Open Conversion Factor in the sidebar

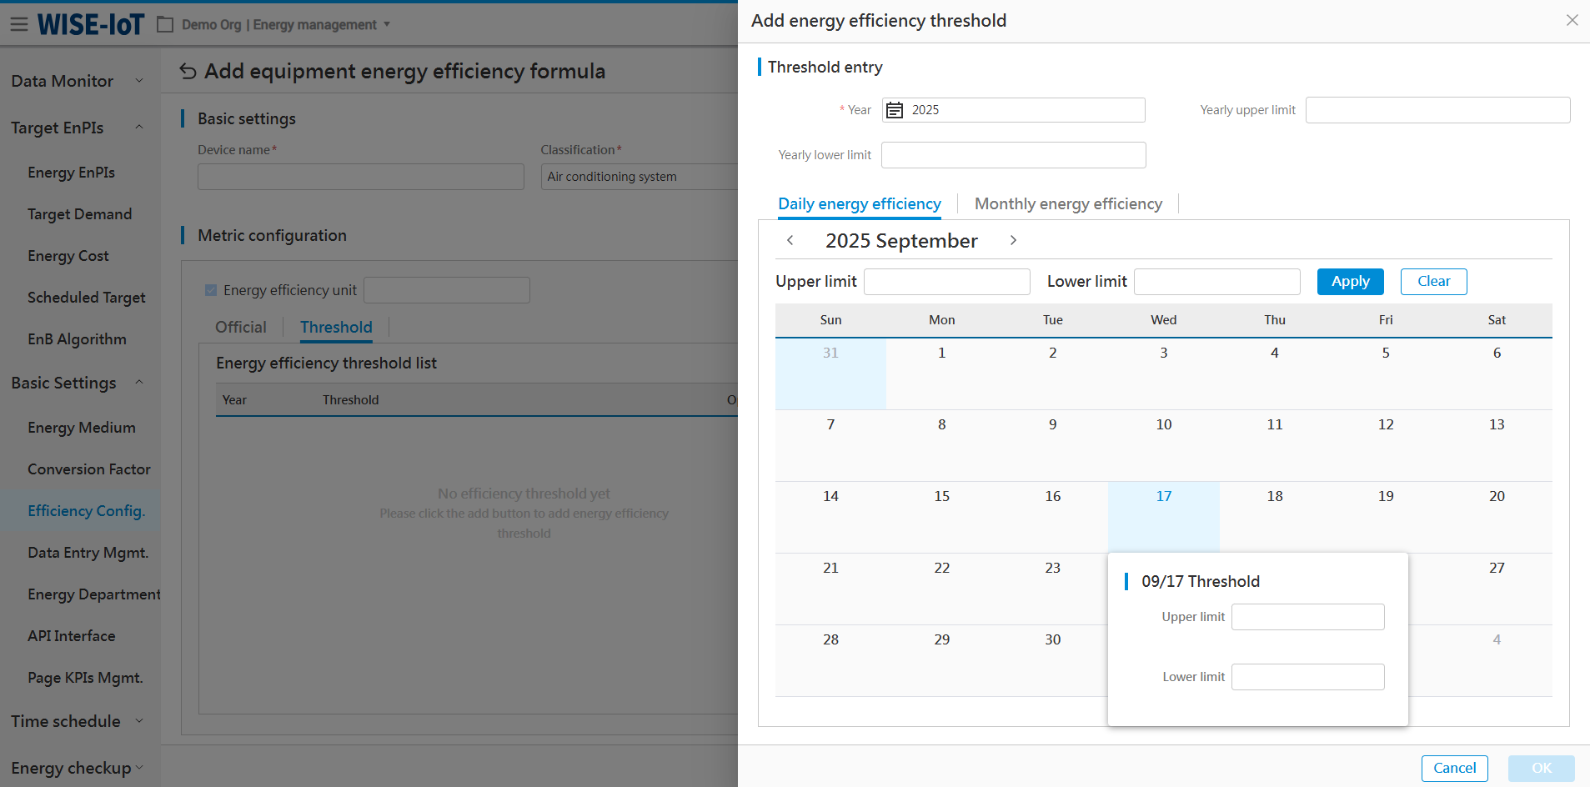coord(89,469)
